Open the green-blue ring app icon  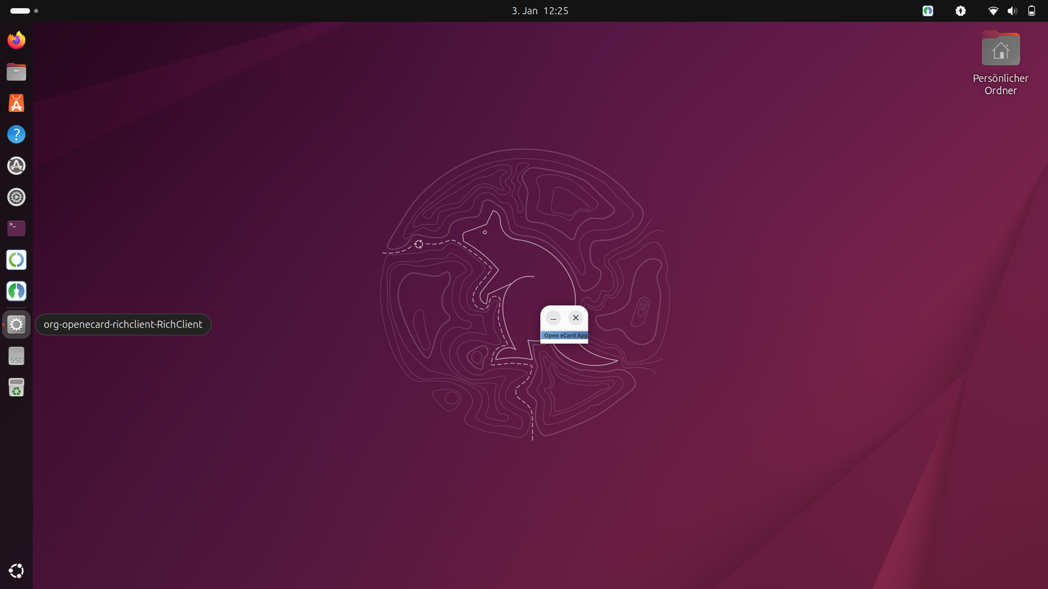16,260
